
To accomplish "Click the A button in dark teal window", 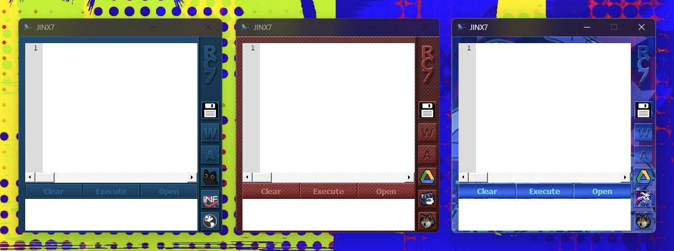I will (210, 155).
